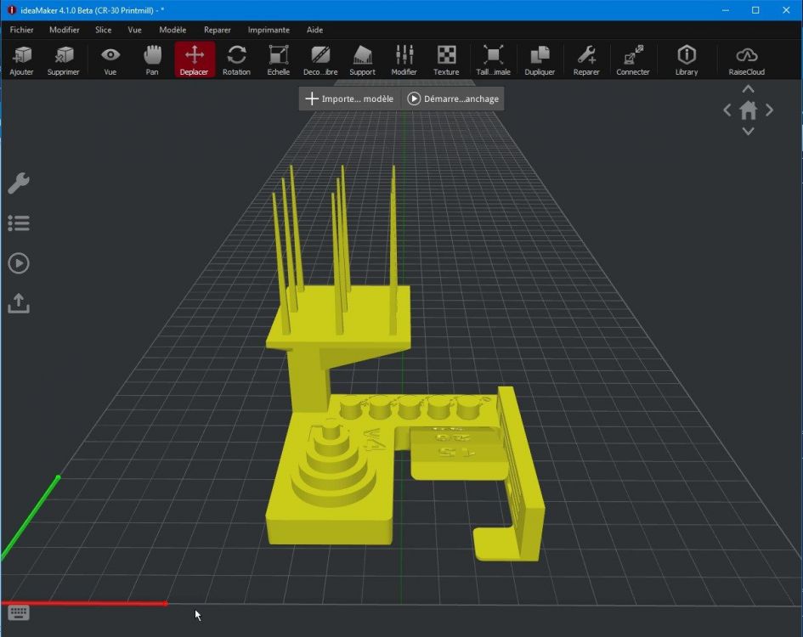Click the Supprimer icon in toolbar

63,59
